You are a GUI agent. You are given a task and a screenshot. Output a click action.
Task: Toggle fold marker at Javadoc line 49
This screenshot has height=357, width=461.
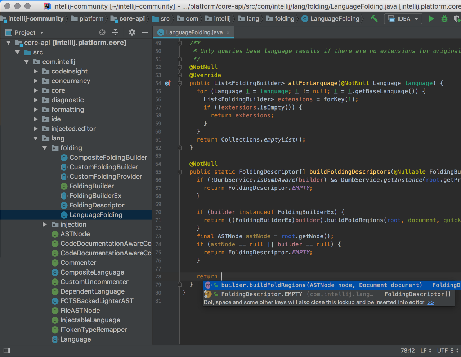pyautogui.click(x=179, y=43)
